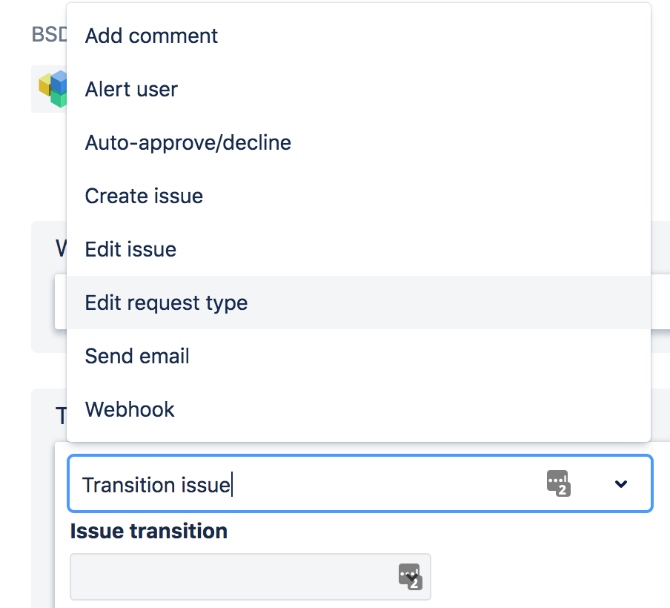This screenshot has height=608, width=670.
Task: Collapse the action list with the chevron arrow
Action: [x=621, y=484]
